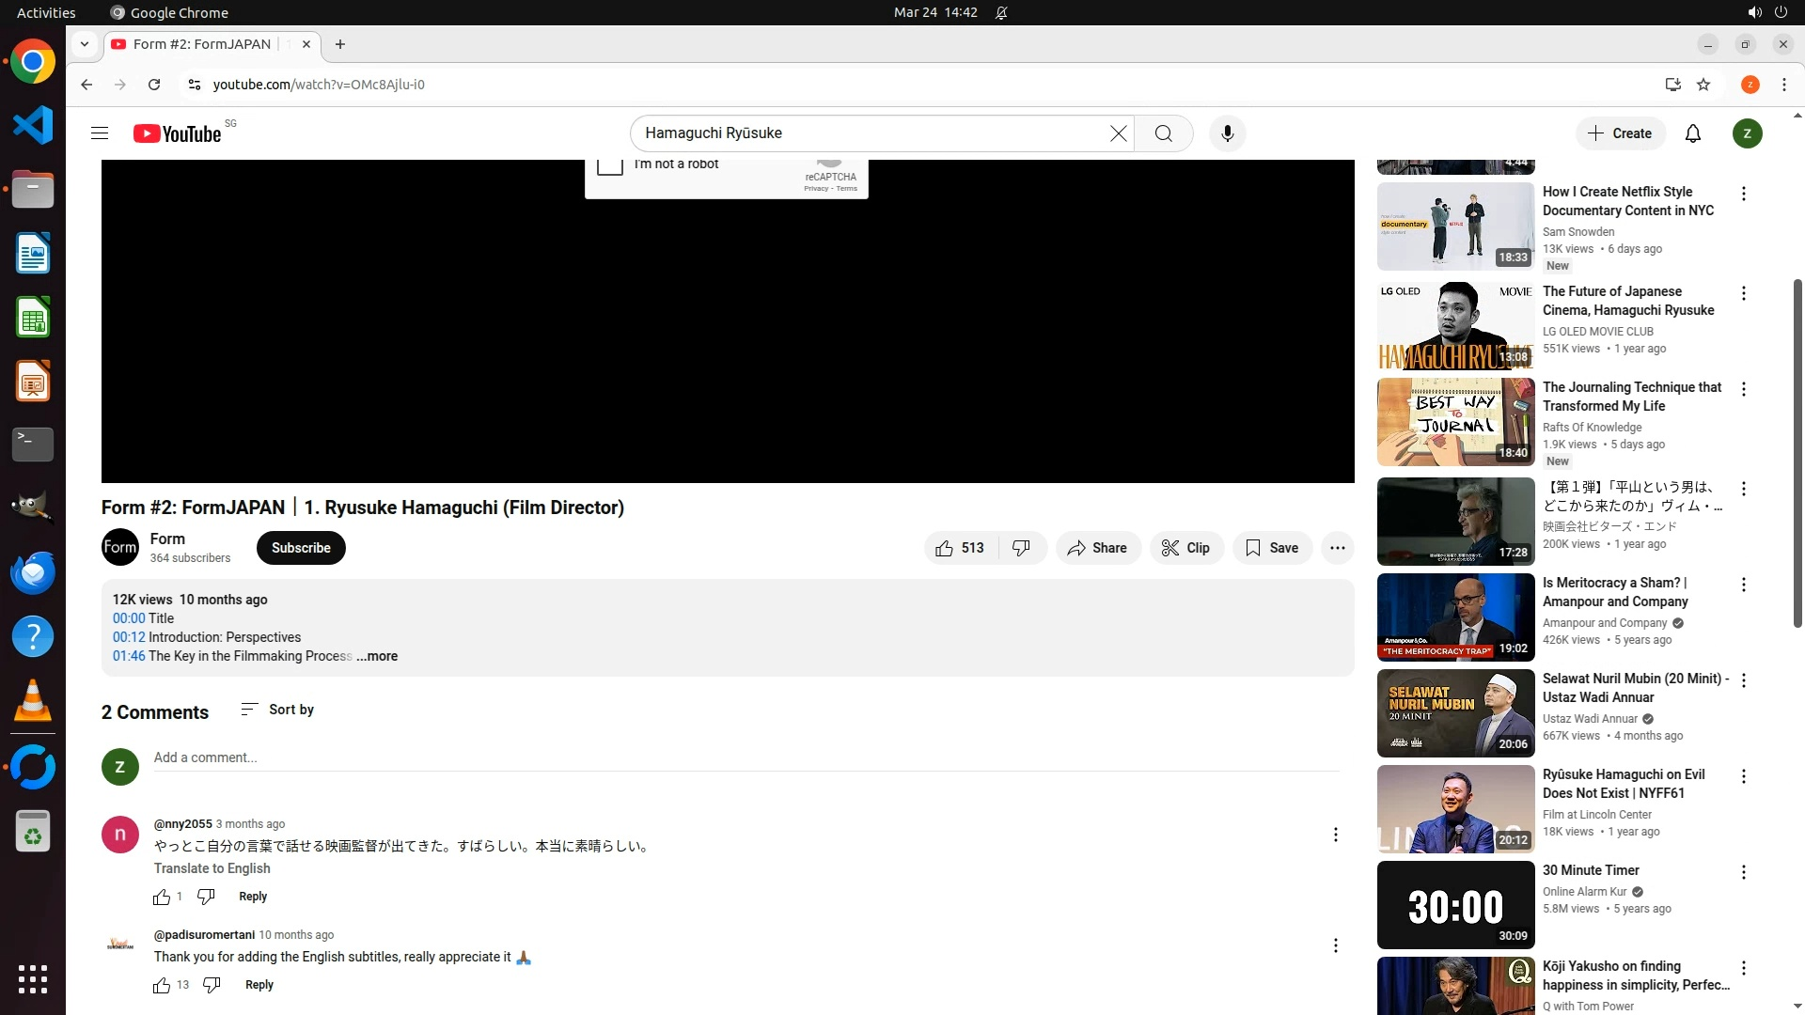Open more actions menu beside Save
The height and width of the screenshot is (1015, 1805).
point(1337,548)
